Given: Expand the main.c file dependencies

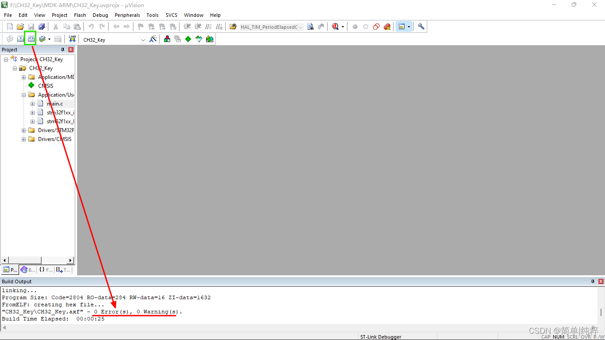Looking at the screenshot, I should click(x=32, y=104).
